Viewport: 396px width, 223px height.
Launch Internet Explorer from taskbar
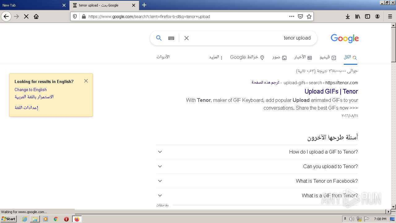point(24,219)
